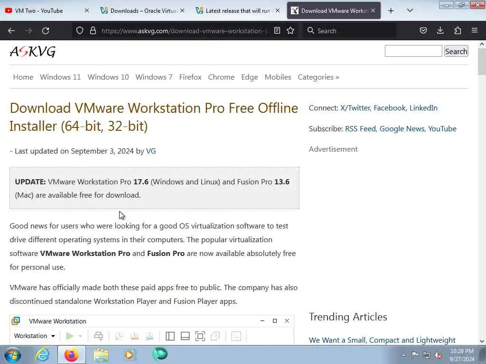This screenshot has height=364, width=486.
Task: Open the Firefox hamburger application menu
Action: (x=475, y=30)
